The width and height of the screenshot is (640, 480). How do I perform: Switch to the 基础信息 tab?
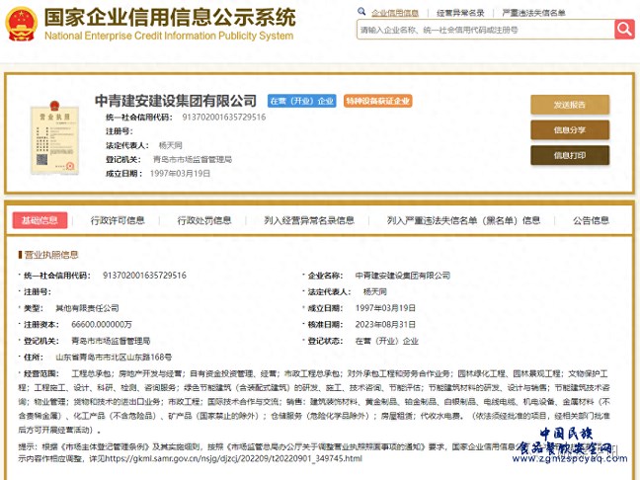click(x=40, y=220)
